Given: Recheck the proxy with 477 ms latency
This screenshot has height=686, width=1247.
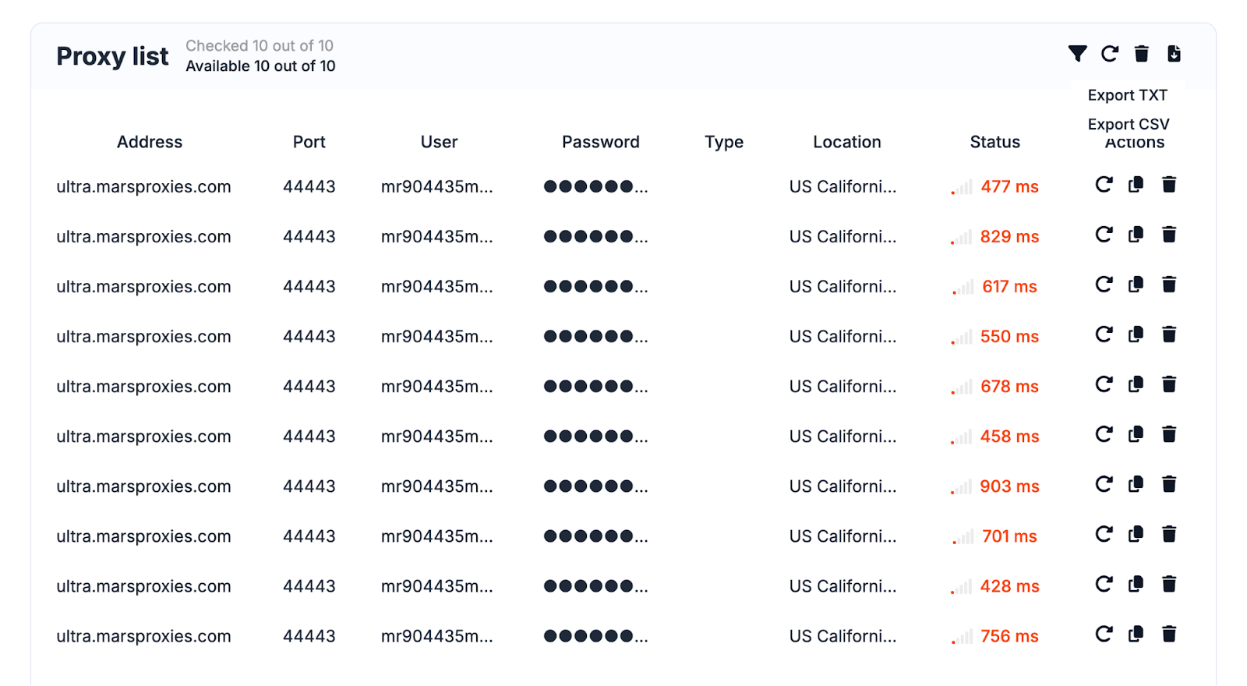Looking at the screenshot, I should [x=1104, y=185].
